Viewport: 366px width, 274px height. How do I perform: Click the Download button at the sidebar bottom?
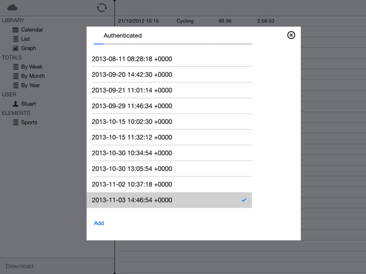[20, 266]
